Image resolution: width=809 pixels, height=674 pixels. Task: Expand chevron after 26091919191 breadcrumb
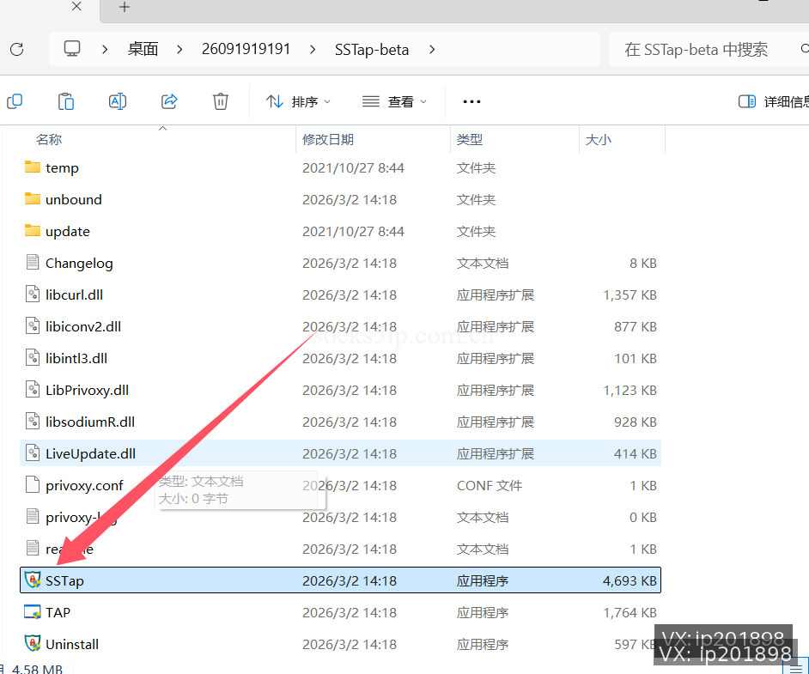click(x=313, y=50)
